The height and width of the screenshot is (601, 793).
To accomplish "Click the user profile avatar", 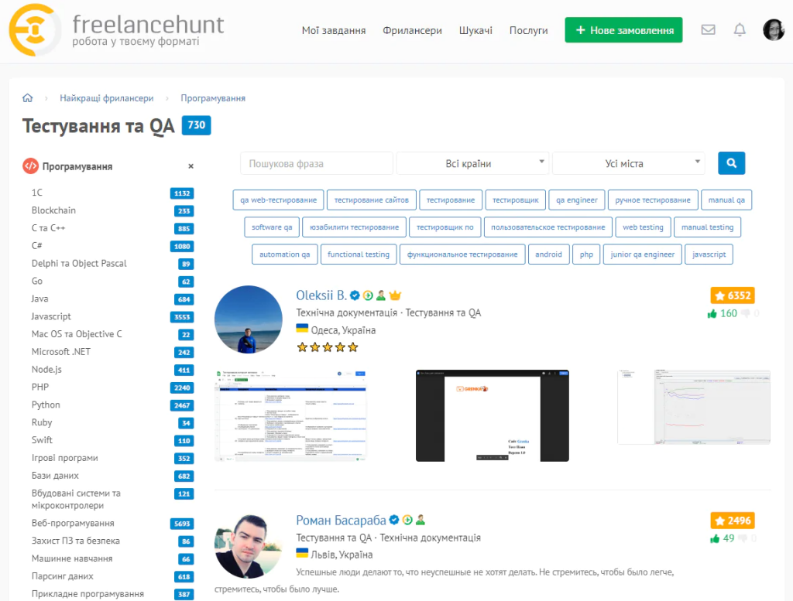I will [x=773, y=30].
